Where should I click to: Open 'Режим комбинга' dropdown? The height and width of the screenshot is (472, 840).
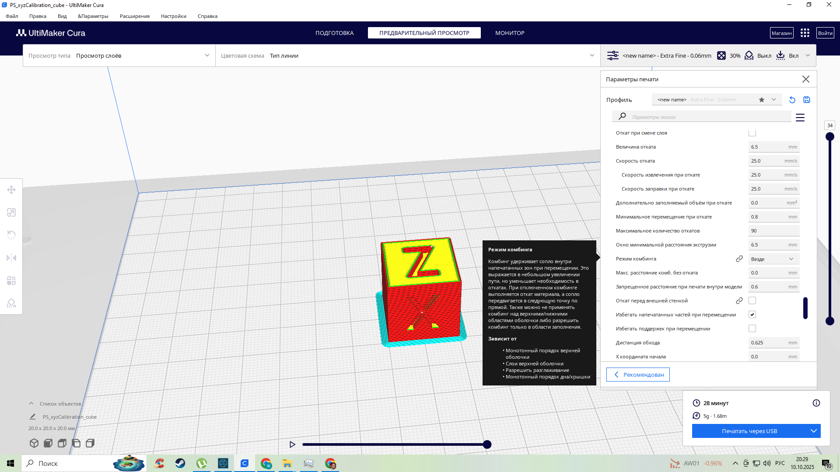pos(773,259)
